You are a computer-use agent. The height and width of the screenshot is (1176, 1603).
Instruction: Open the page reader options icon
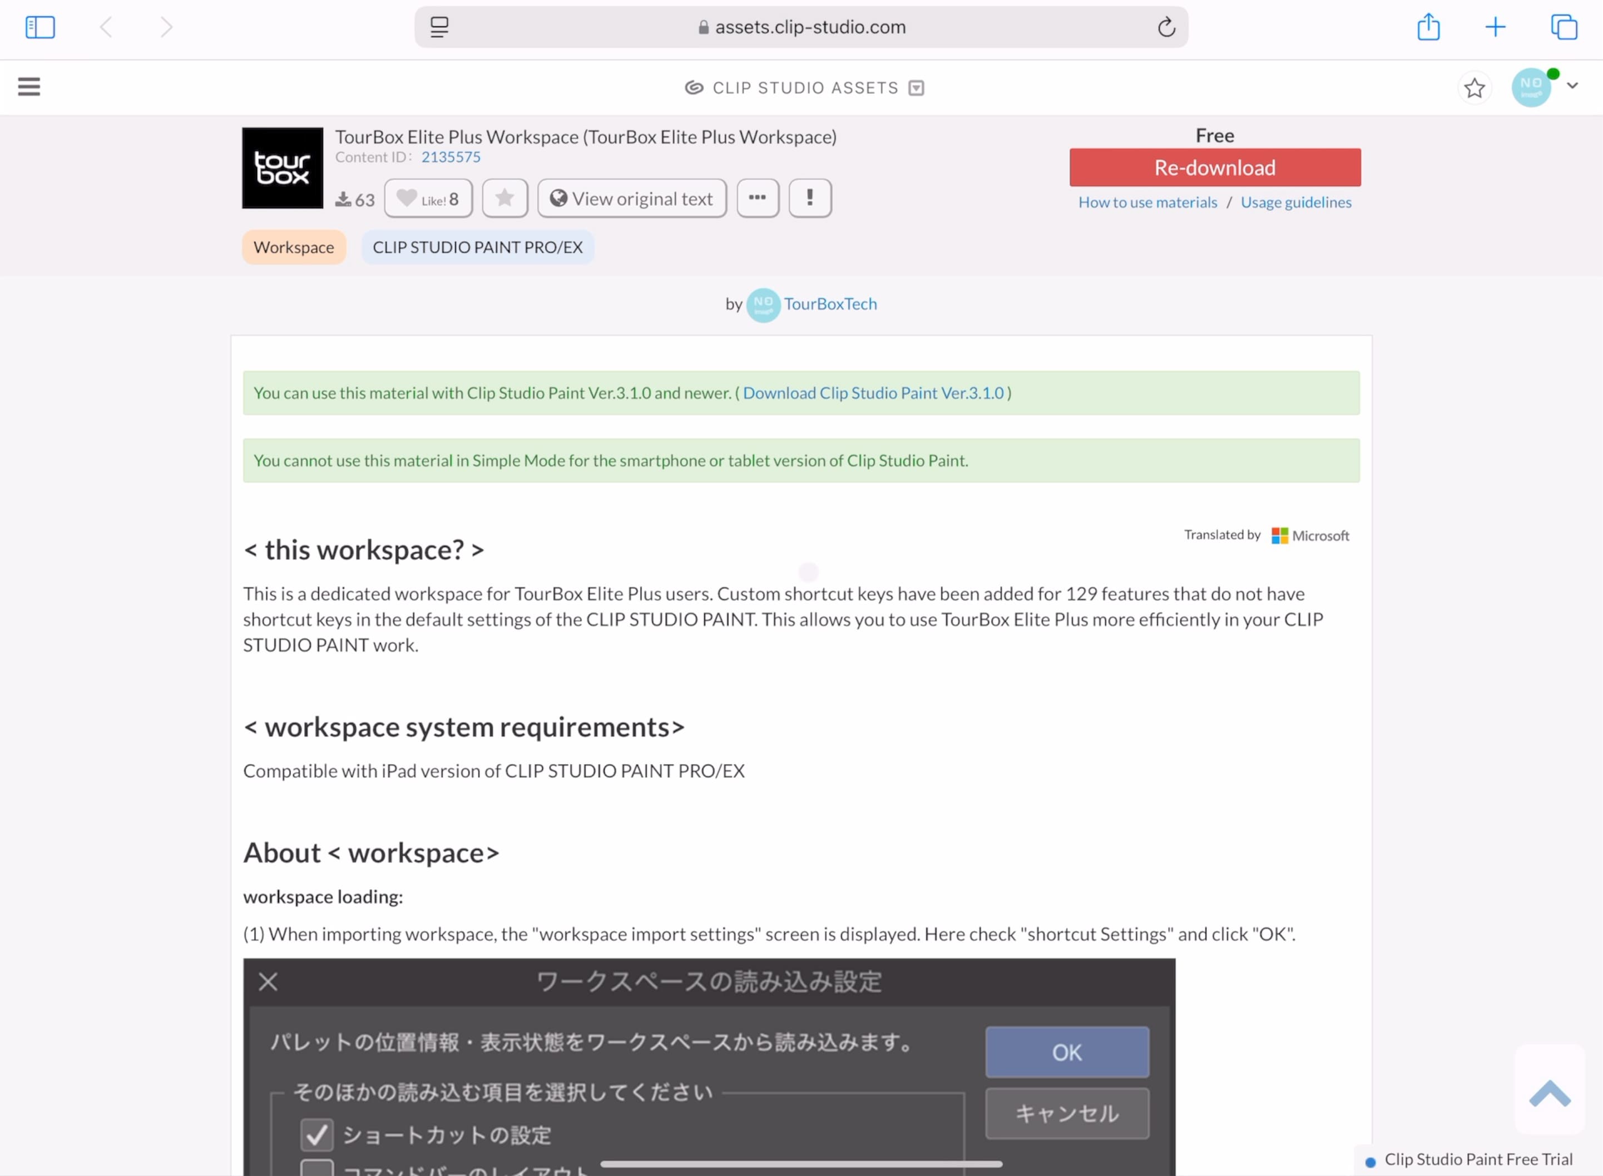coord(439,27)
